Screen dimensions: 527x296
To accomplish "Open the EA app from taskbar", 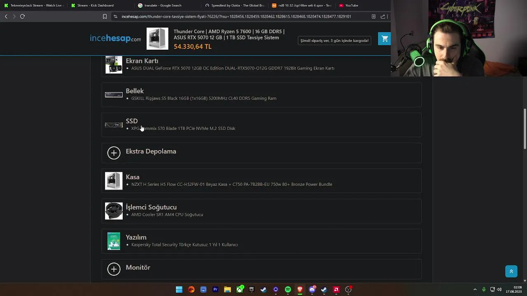I will [x=191, y=289].
